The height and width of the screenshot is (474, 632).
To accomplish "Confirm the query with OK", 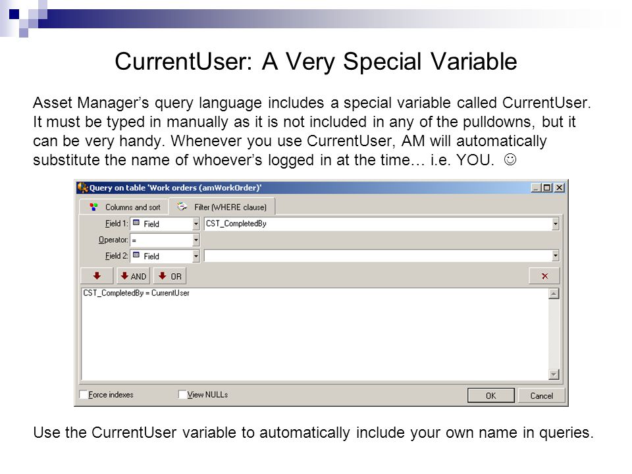I will point(491,396).
